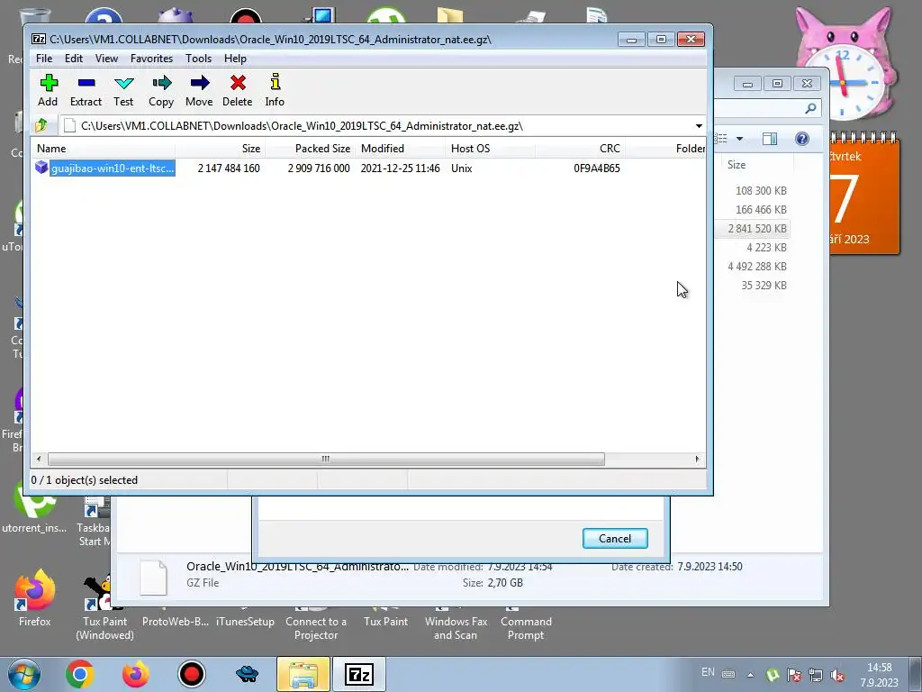Select the guajibao-win10-ent-ltsc file name
Viewport: 922px width, 692px height.
click(113, 168)
